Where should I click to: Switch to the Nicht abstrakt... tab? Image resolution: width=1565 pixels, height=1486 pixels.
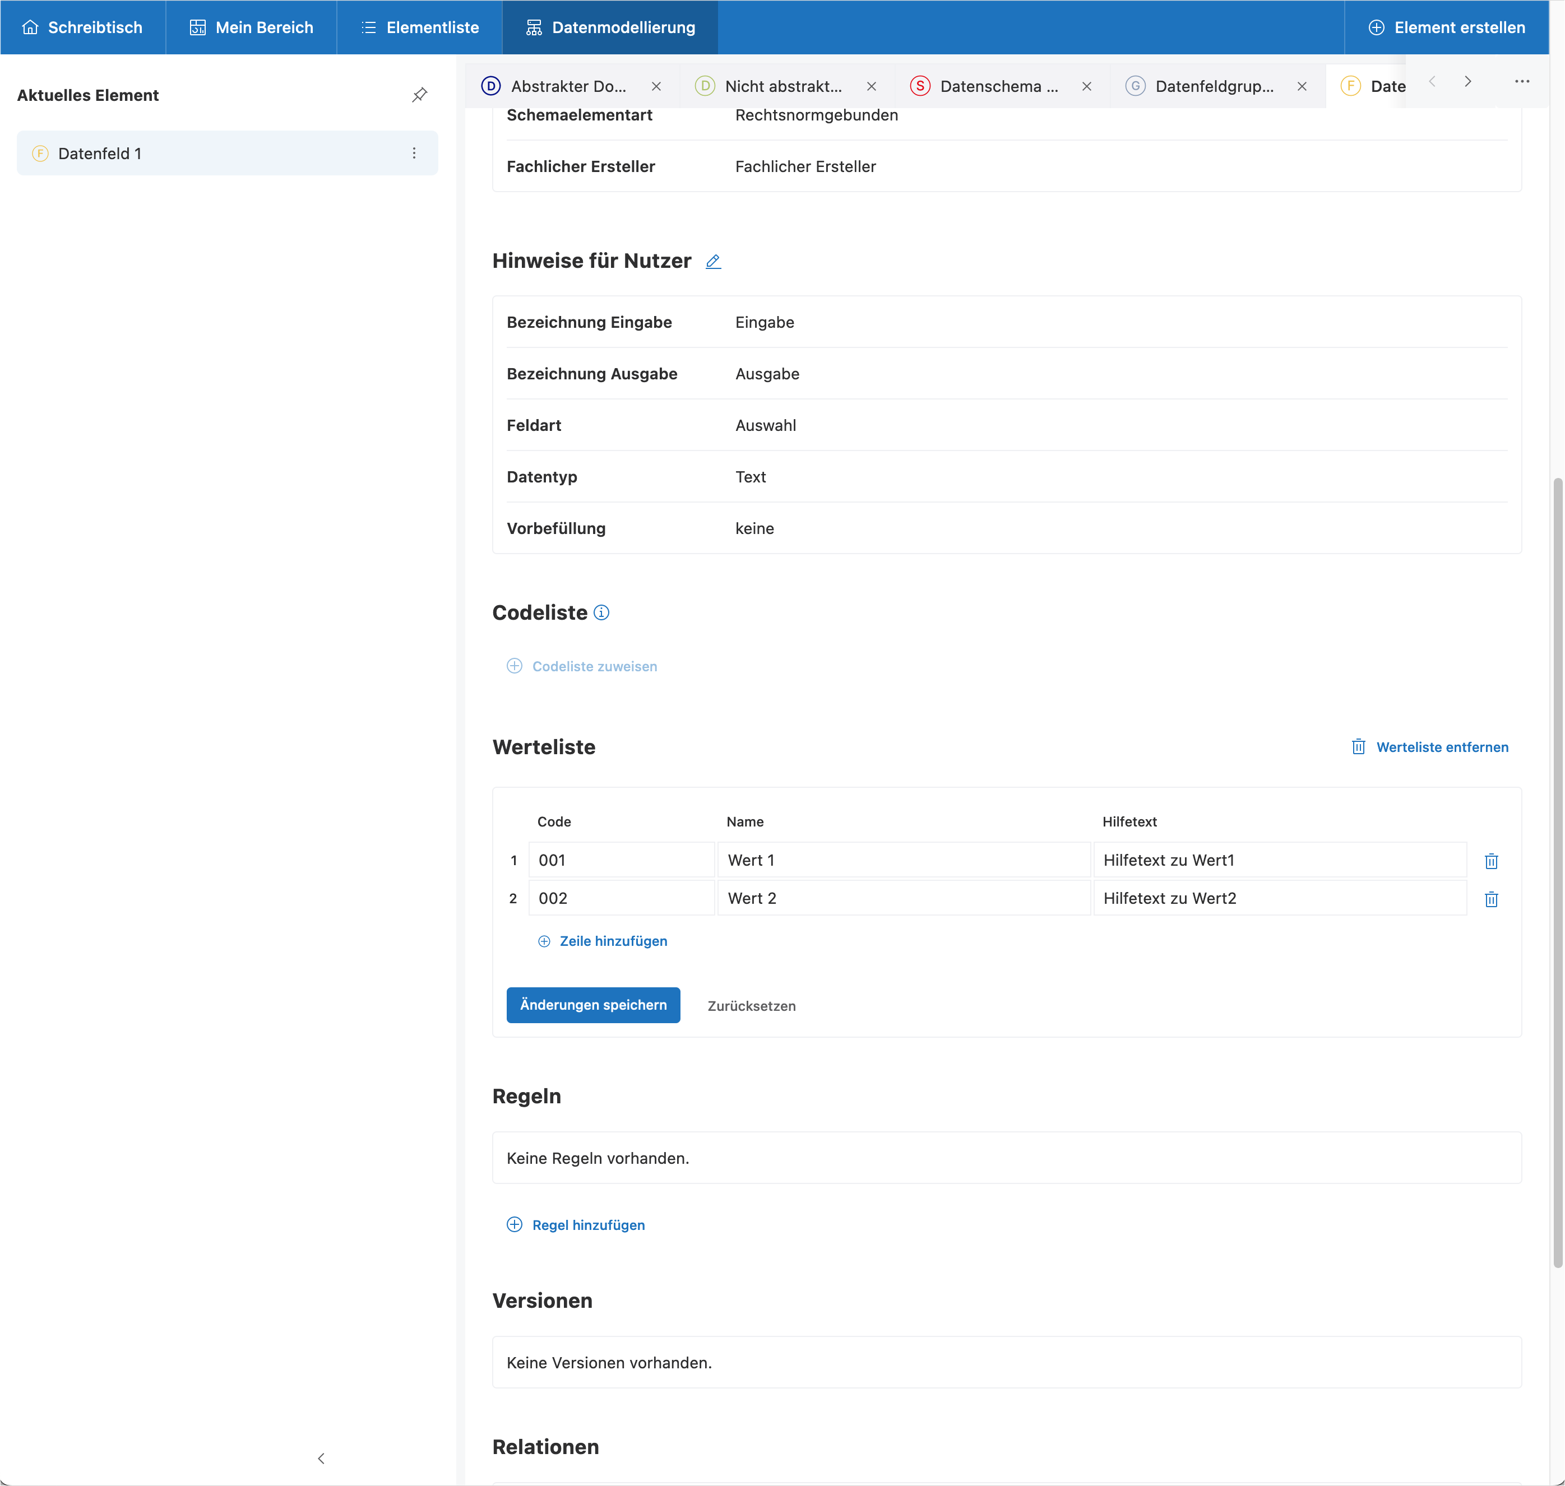click(782, 86)
